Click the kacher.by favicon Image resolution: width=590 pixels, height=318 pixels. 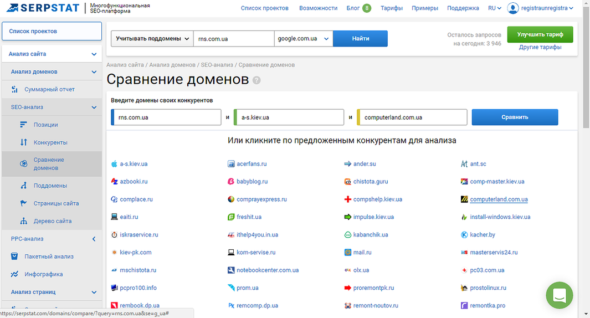click(x=464, y=234)
